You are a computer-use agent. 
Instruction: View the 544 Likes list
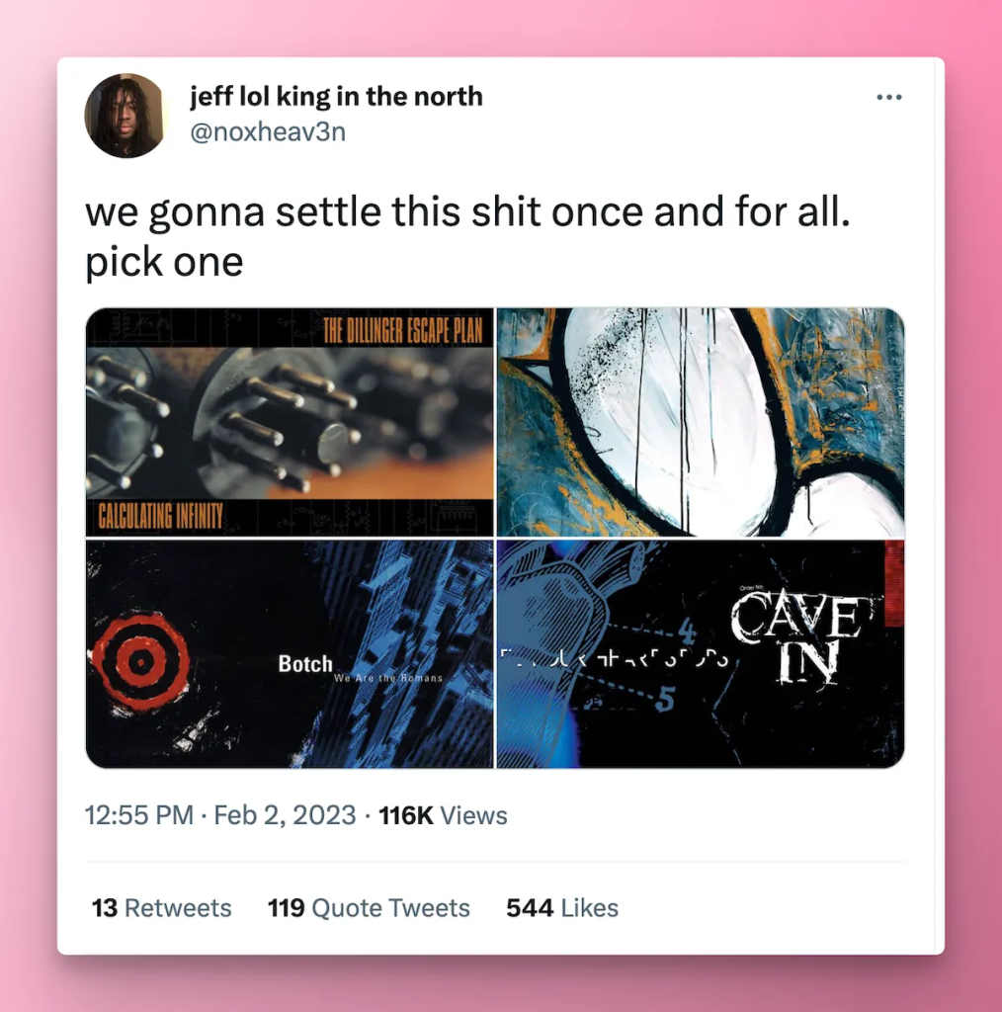(x=562, y=908)
